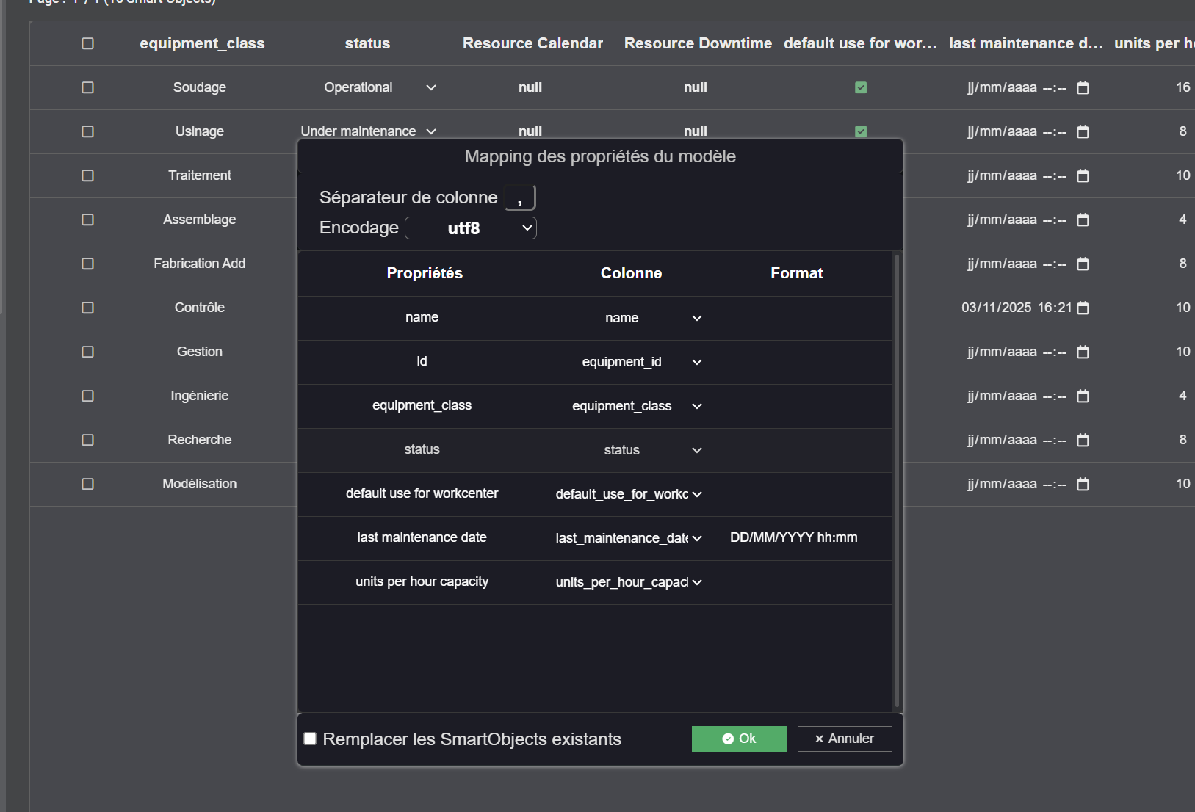Open calendar icon in Gestion row

[1083, 352]
